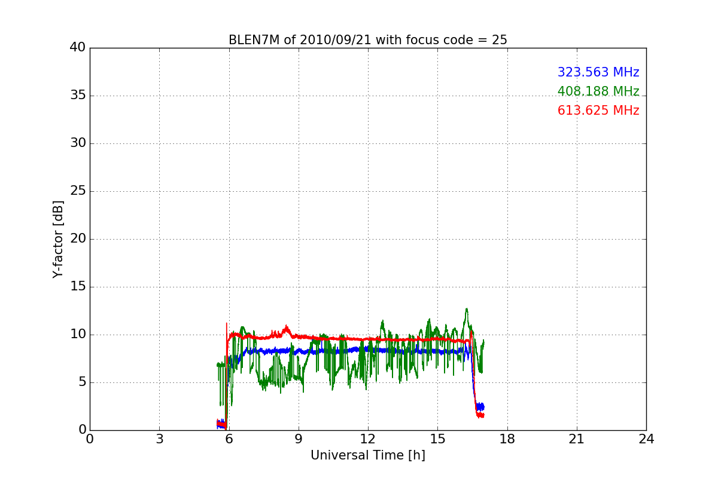Viewport: 718px width, 478px height.
Task: Click x-axis tick label '12'
Action: pos(368,439)
